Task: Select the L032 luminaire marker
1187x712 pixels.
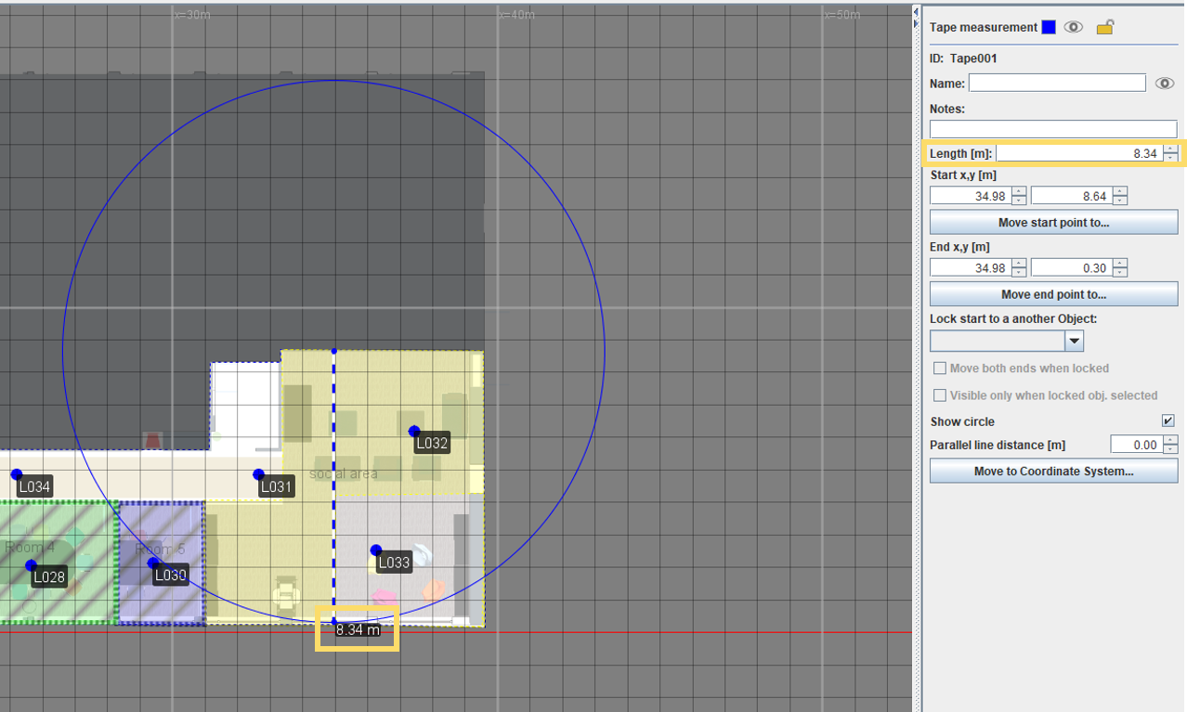Action: (414, 432)
